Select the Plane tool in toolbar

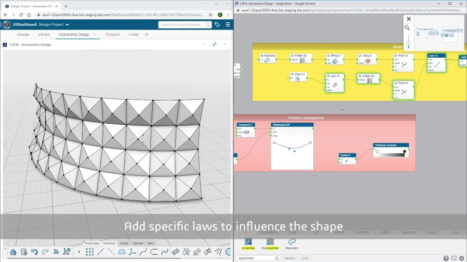click(122, 252)
